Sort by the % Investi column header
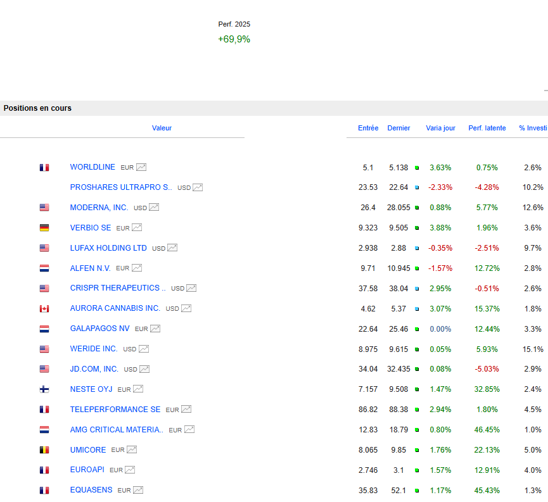This screenshot has height=502, width=548. click(x=533, y=129)
